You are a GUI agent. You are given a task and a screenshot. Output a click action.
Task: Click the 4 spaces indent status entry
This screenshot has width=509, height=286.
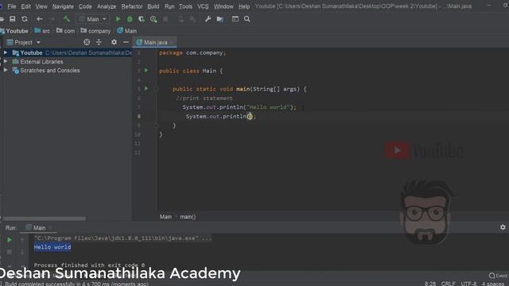coord(493,284)
